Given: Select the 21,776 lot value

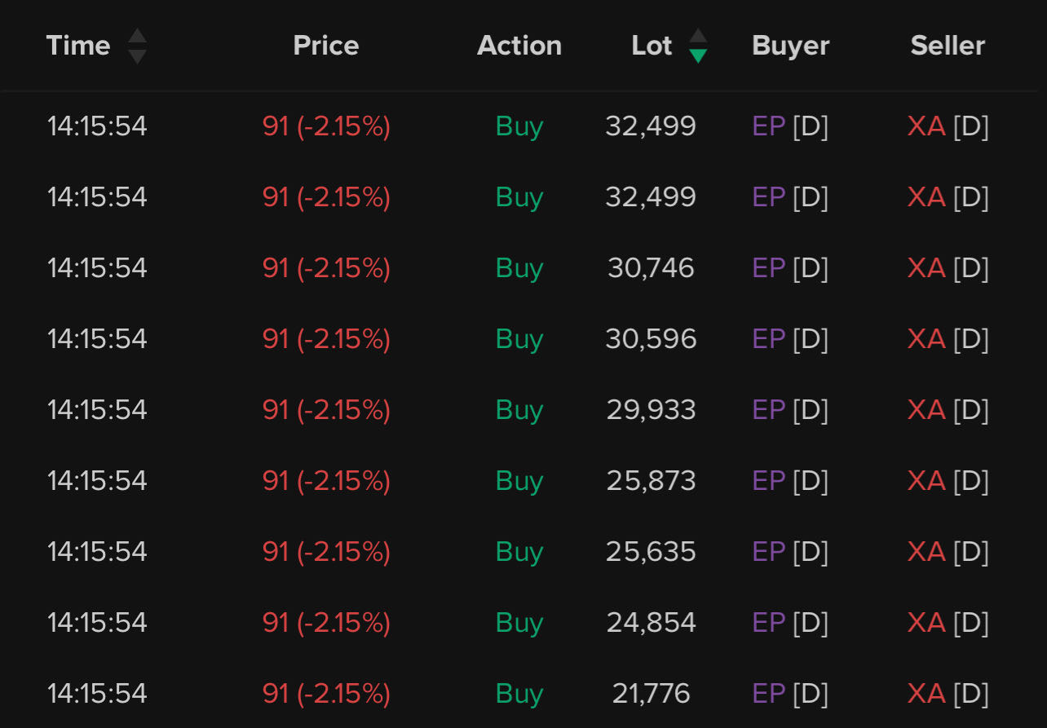Looking at the screenshot, I should pyautogui.click(x=651, y=694).
